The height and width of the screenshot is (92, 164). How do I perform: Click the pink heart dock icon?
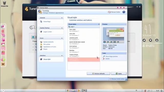pyautogui.click(x=3, y=27)
